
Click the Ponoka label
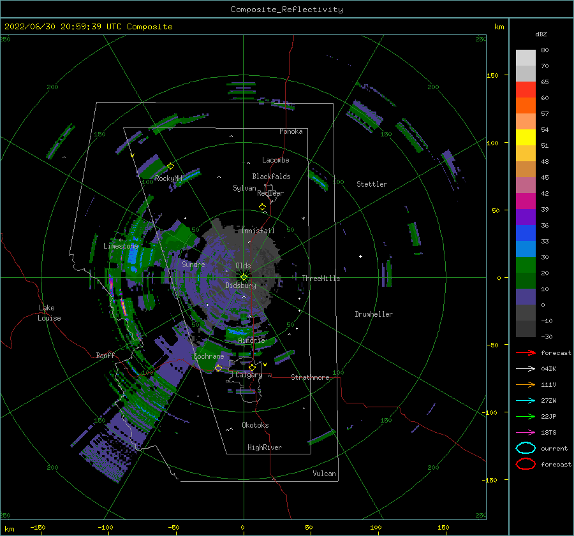click(x=291, y=131)
